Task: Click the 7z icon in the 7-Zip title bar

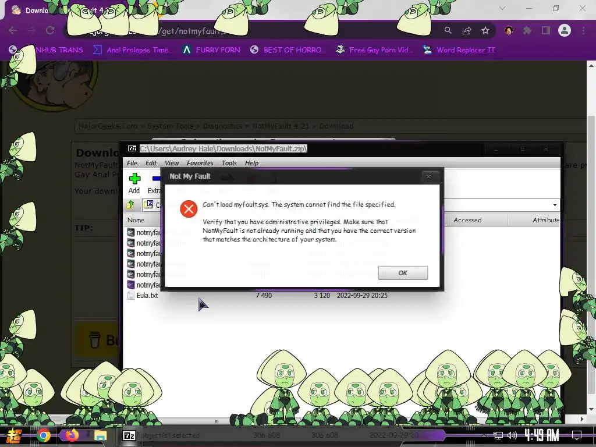Action: [132, 148]
